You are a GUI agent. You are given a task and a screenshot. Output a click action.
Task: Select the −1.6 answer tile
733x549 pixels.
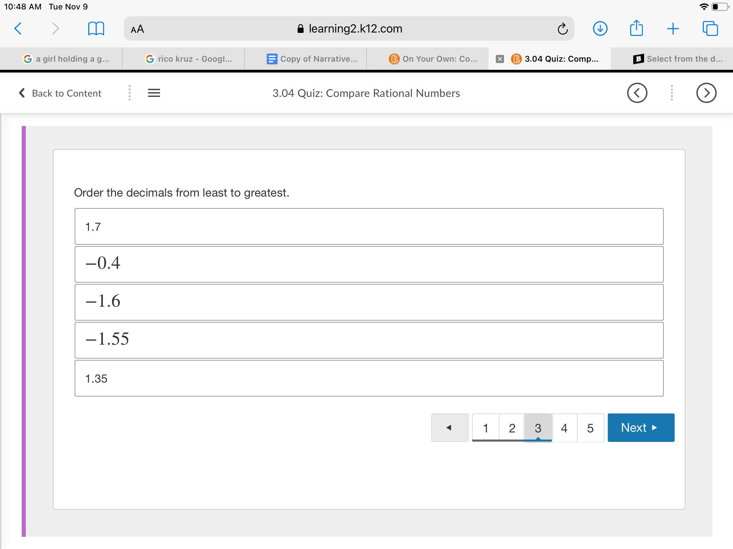(369, 302)
